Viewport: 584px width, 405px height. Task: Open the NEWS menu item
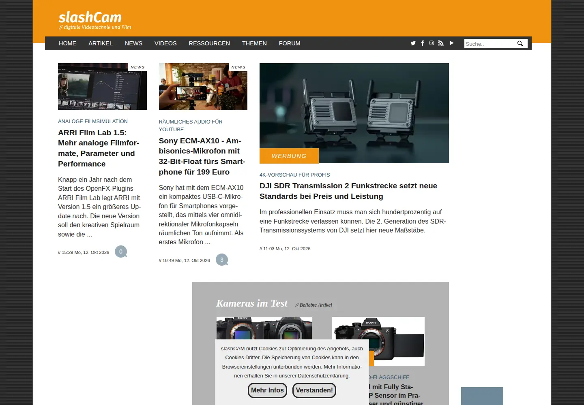coord(133,43)
